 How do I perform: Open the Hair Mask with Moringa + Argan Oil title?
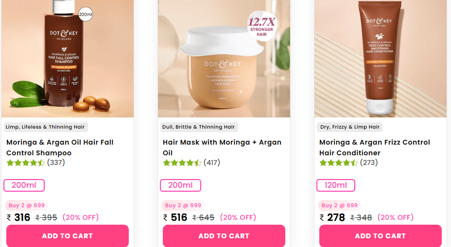tap(222, 148)
